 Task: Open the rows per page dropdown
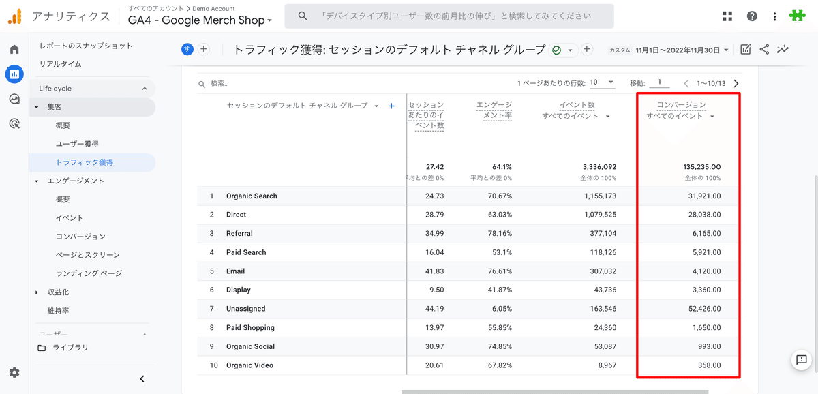[602, 82]
